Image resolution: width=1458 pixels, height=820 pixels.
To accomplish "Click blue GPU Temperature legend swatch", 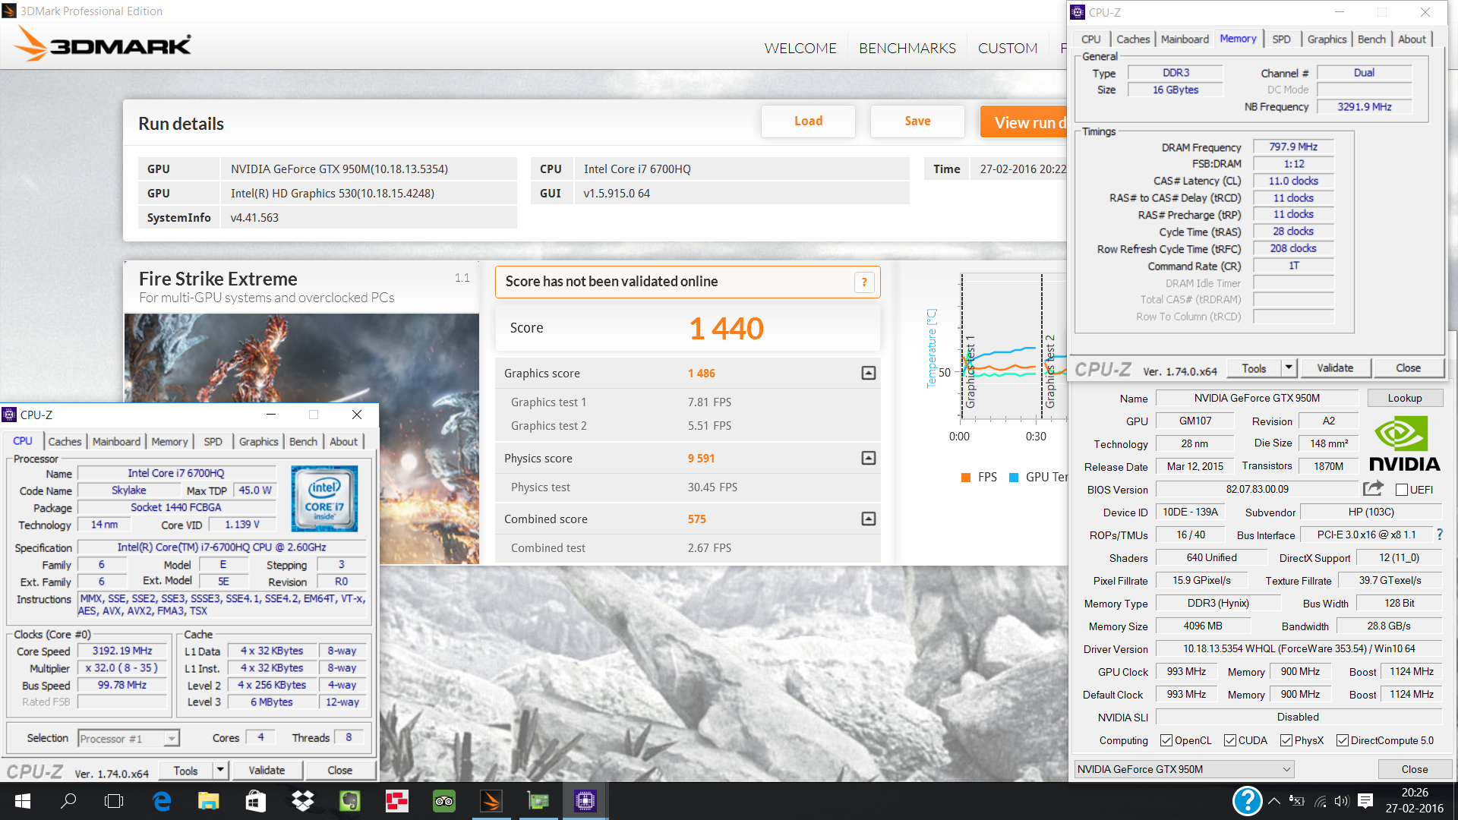I will [1013, 478].
